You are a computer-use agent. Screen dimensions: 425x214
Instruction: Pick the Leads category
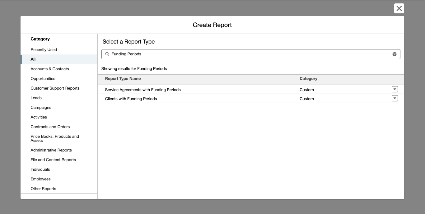coord(36,98)
